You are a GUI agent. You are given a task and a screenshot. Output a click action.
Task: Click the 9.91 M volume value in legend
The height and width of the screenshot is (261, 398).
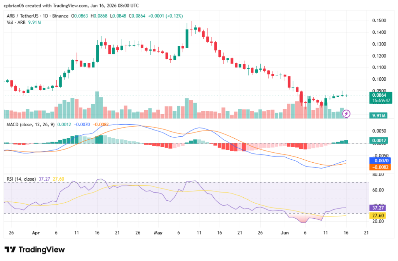click(35, 23)
